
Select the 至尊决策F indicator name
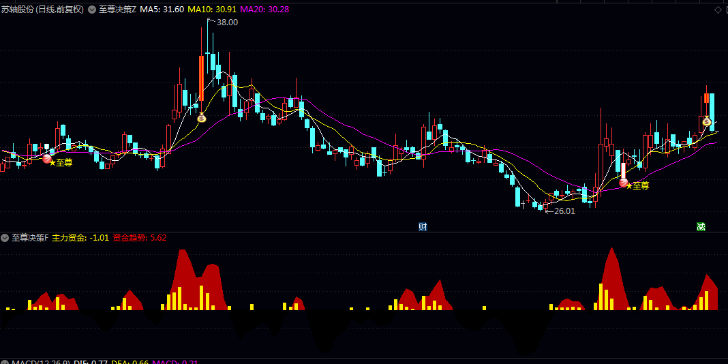(30, 238)
